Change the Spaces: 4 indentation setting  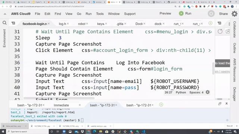click(x=196, y=92)
